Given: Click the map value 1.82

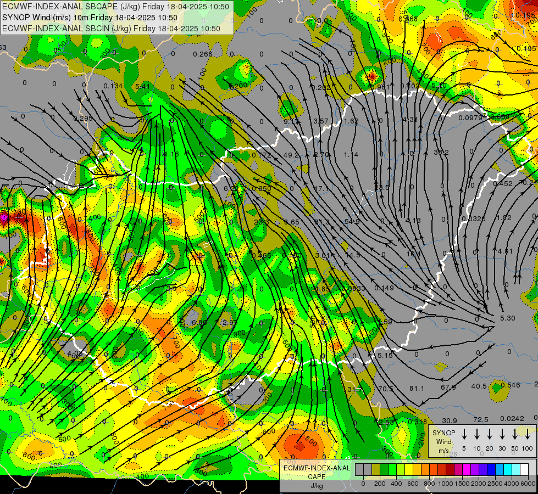Looking at the screenshot, I should point(504,218).
